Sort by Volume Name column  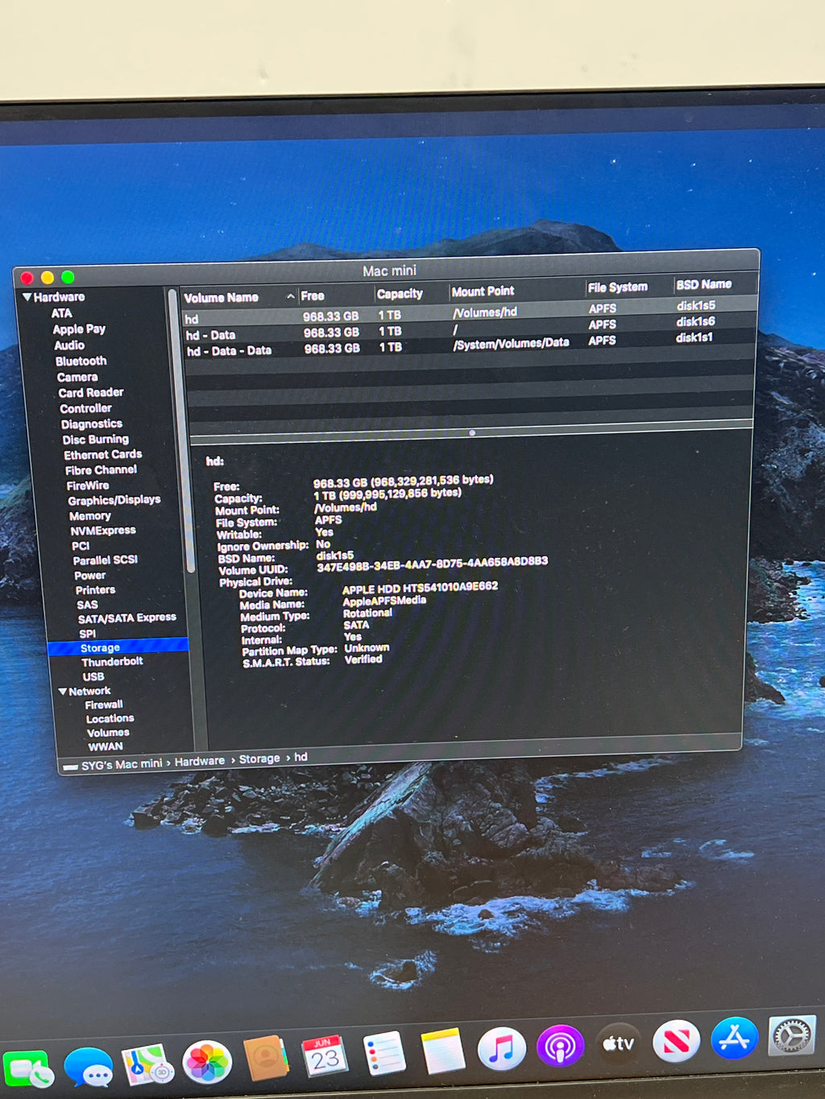pos(221,297)
